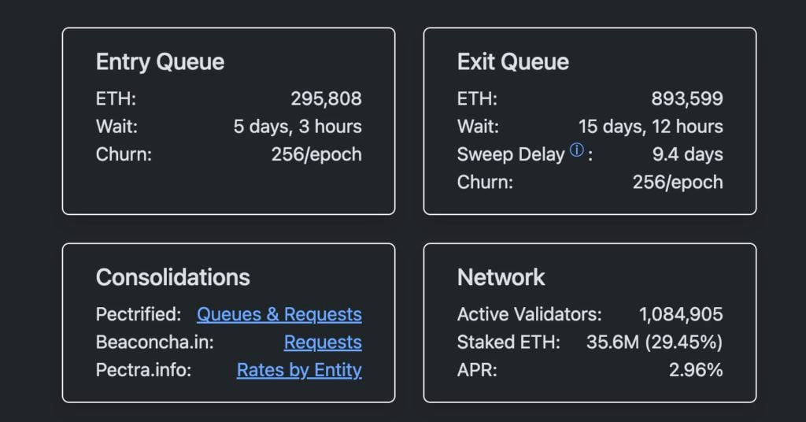Open the Beaconcha.in Requests link
This screenshot has height=422, width=806.
pyautogui.click(x=323, y=342)
